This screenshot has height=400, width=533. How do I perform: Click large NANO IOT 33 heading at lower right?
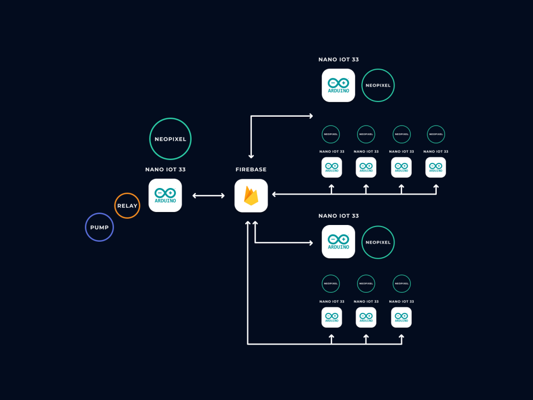point(338,216)
